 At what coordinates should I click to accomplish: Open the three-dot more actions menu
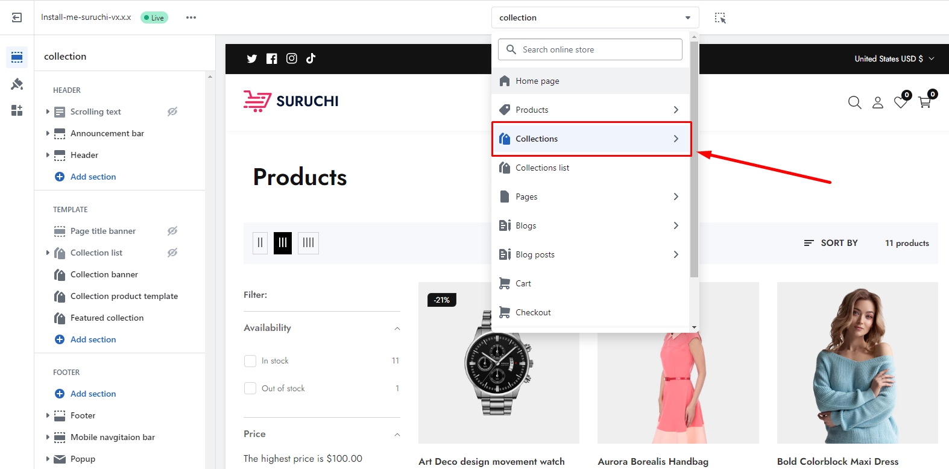click(191, 17)
